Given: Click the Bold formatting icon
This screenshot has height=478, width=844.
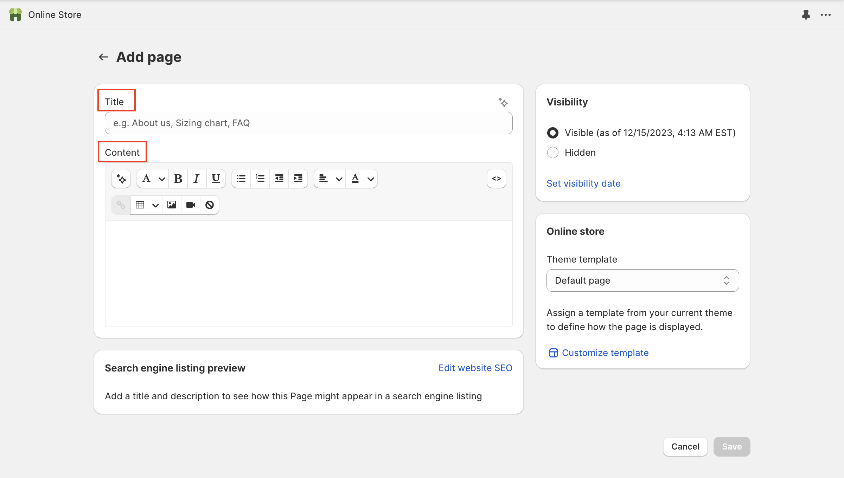Looking at the screenshot, I should 178,179.
